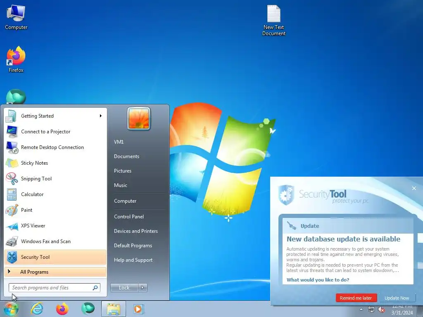Click Update Now button
Viewport: 423px width, 317px height.
coord(397,298)
